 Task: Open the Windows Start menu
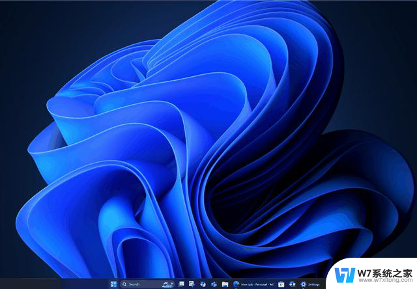tap(113, 284)
